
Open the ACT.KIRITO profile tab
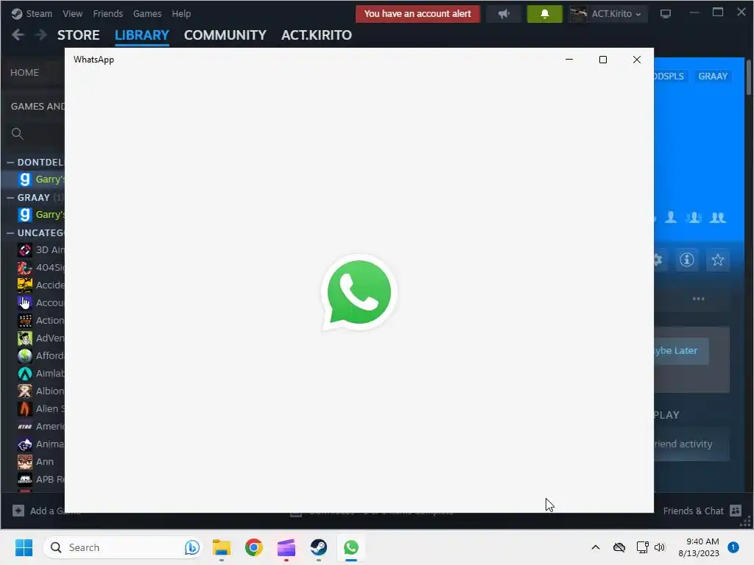pyautogui.click(x=317, y=35)
